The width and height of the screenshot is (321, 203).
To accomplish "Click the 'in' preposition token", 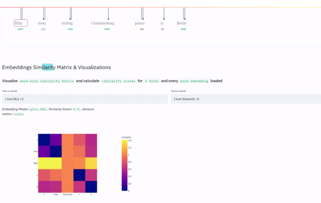I will pyautogui.click(x=162, y=24).
